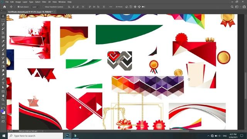Select the Clone Stamp tool
247x139 pixels.
click(3, 54)
